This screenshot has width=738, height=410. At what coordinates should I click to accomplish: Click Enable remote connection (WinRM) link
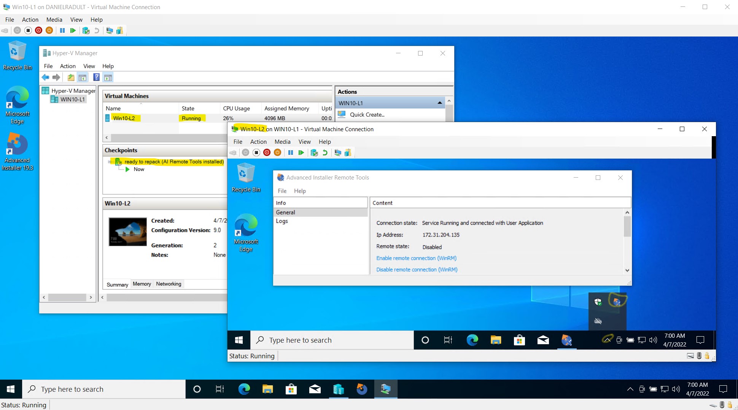416,258
